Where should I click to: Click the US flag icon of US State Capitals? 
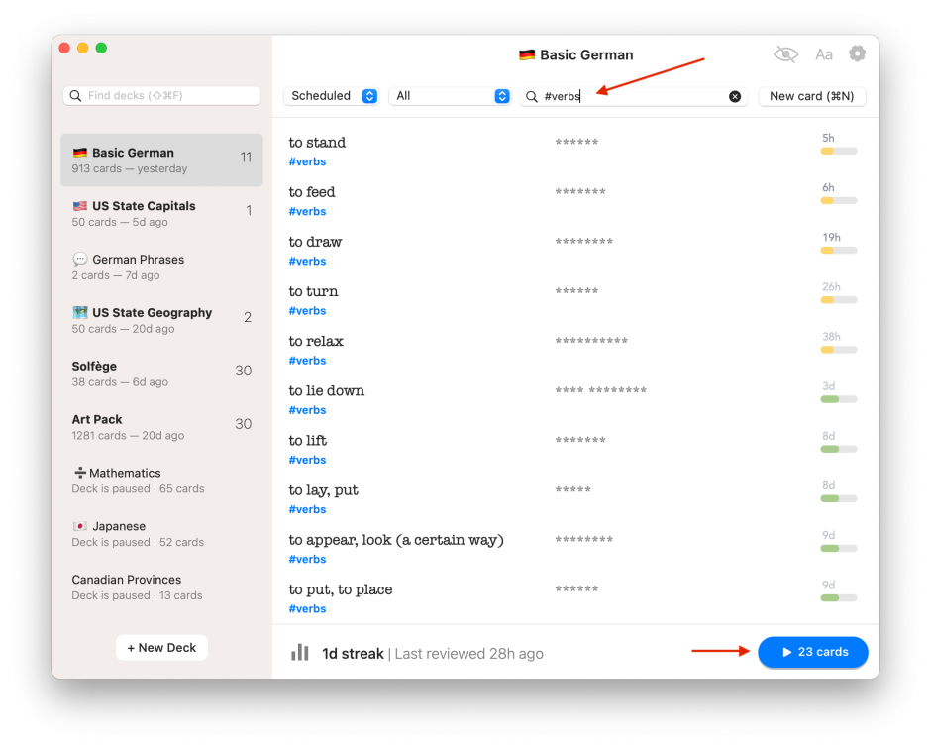pos(80,206)
